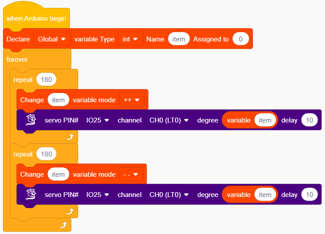
Task: Click loop arrow icon of first repeat block
Action: click(70, 137)
